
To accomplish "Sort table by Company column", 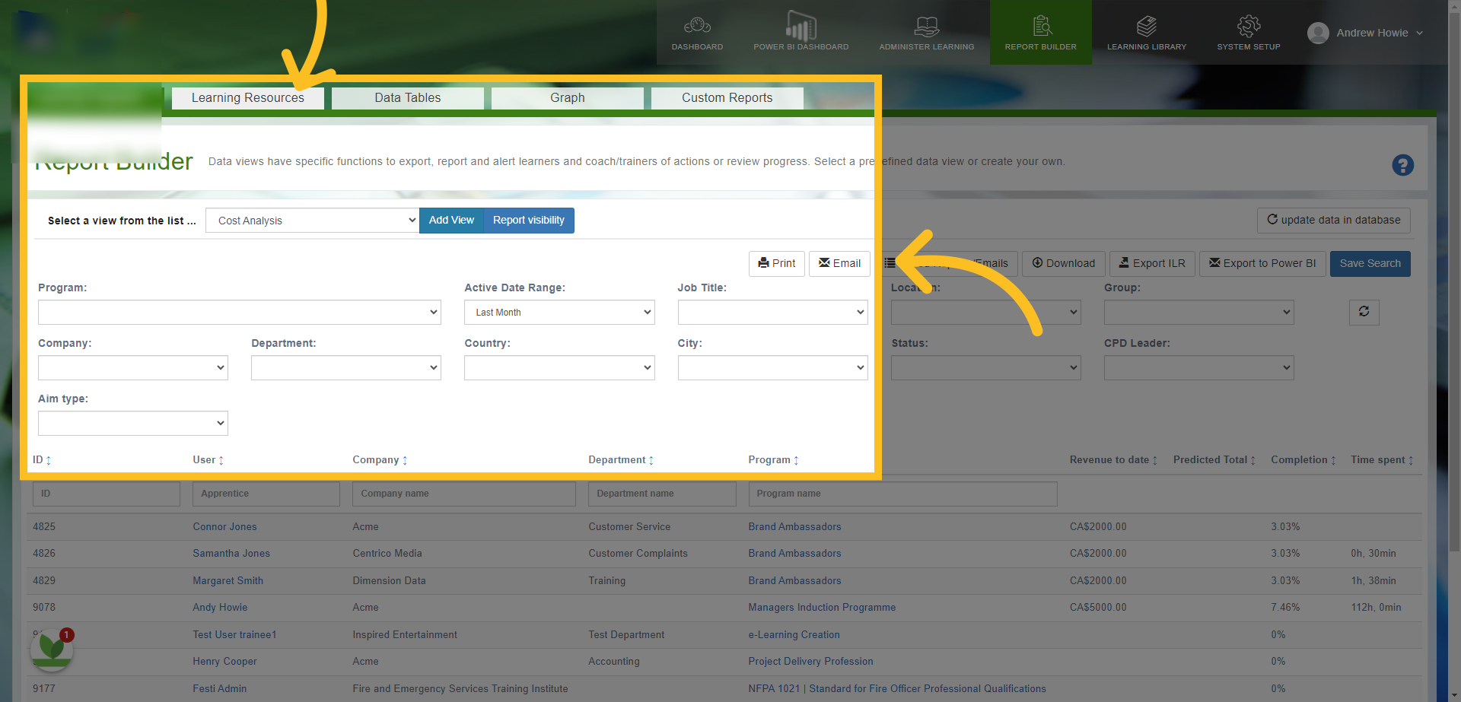I will coord(405,460).
